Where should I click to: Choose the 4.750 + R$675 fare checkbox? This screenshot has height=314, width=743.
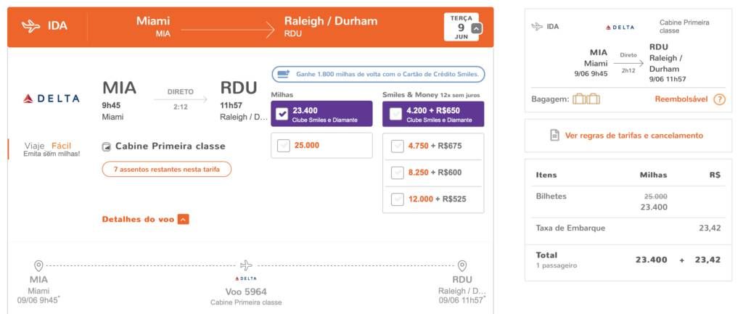pyautogui.click(x=397, y=146)
